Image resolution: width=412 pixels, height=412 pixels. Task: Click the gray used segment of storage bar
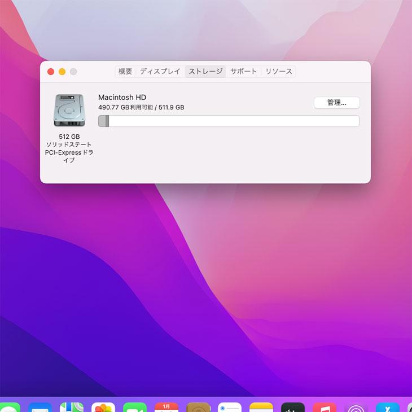coord(103,121)
